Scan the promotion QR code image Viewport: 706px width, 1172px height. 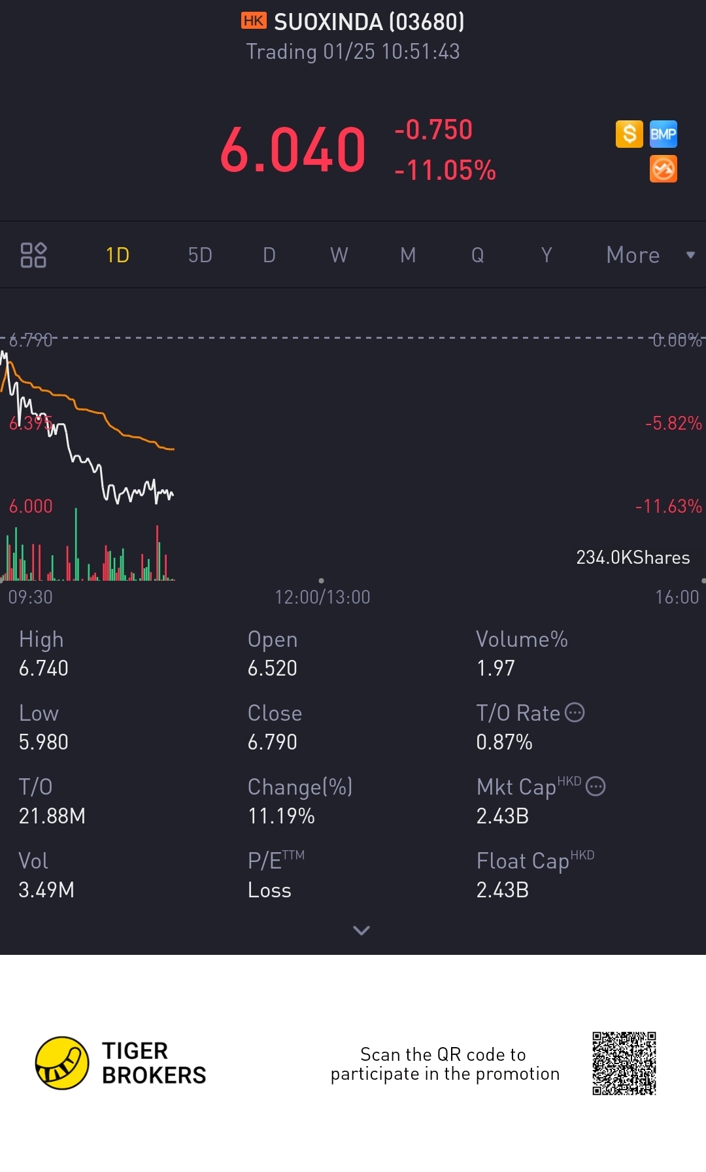(x=624, y=1063)
